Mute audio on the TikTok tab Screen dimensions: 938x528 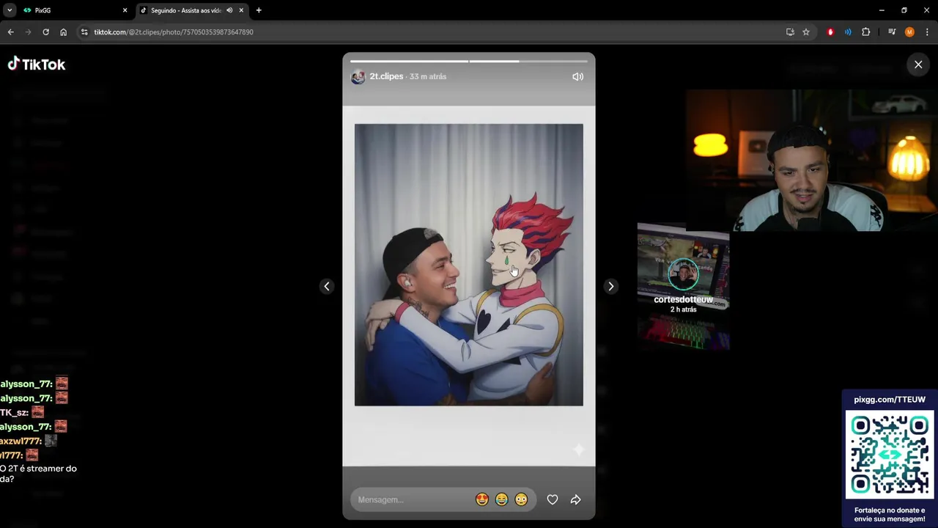[x=229, y=10]
